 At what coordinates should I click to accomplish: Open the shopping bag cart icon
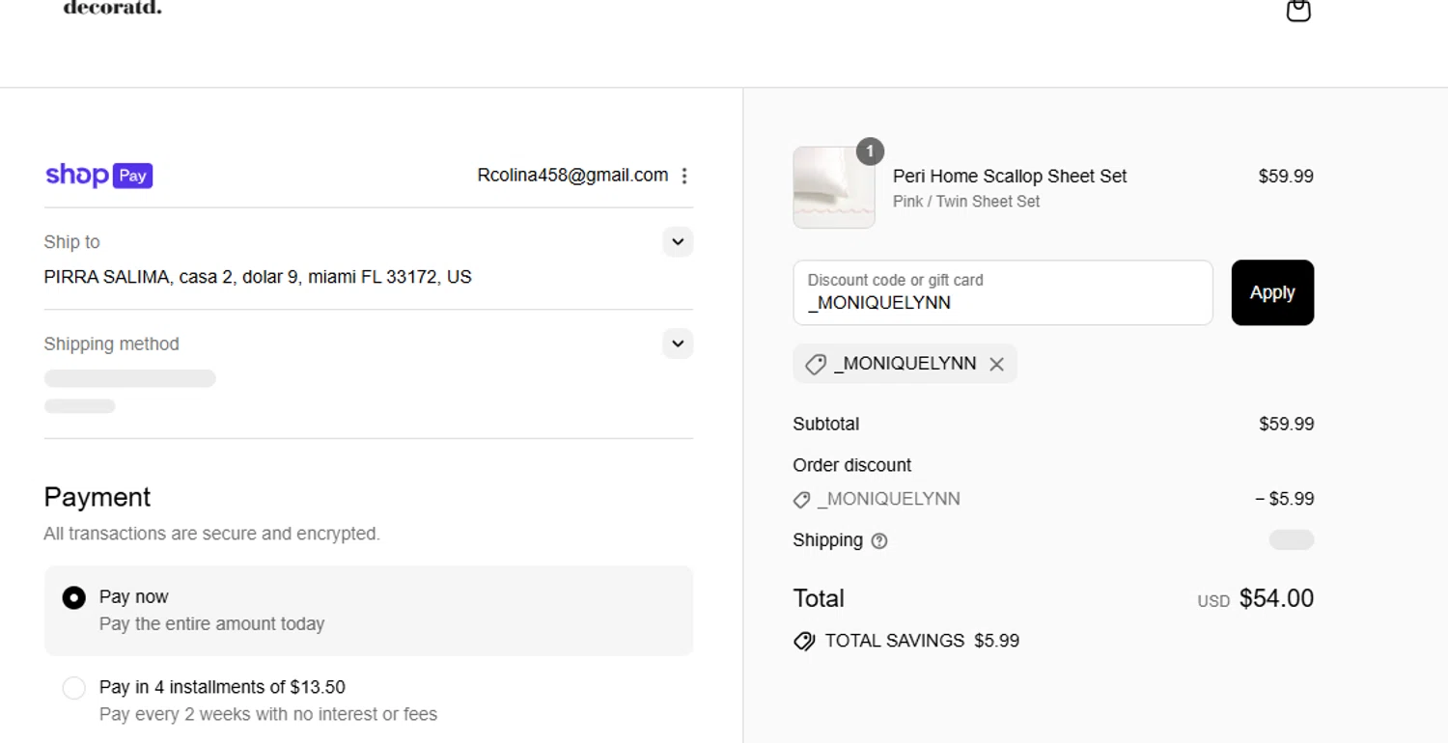click(1298, 11)
